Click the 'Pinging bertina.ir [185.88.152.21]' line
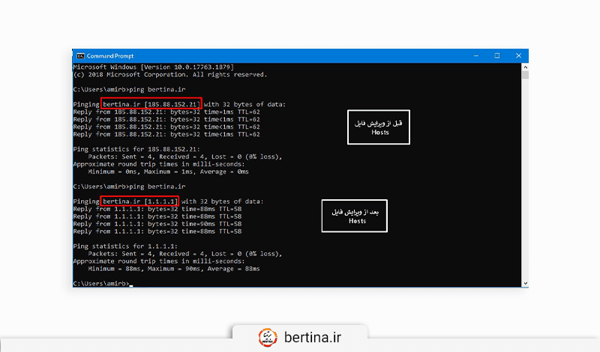The height and width of the screenshot is (352, 600). pos(179,104)
